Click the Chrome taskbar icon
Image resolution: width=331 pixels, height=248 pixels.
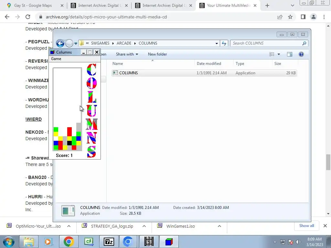(69, 242)
